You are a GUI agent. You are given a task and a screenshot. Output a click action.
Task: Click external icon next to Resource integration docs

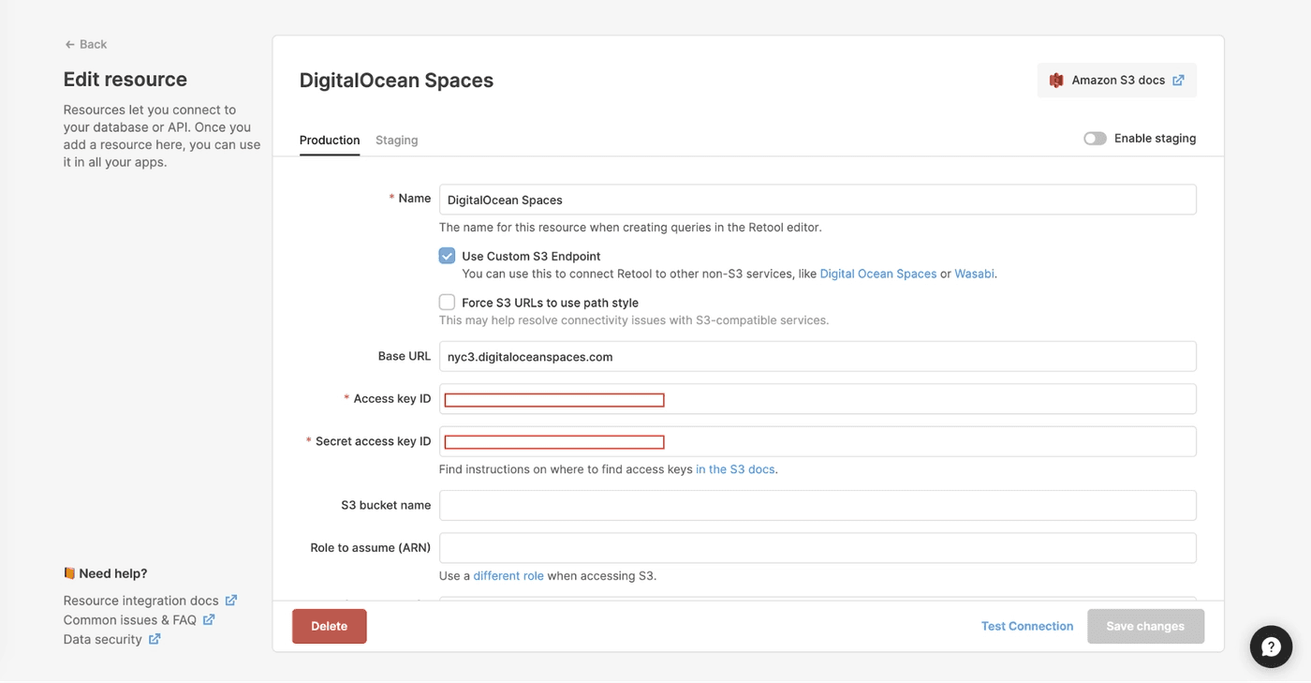point(231,601)
